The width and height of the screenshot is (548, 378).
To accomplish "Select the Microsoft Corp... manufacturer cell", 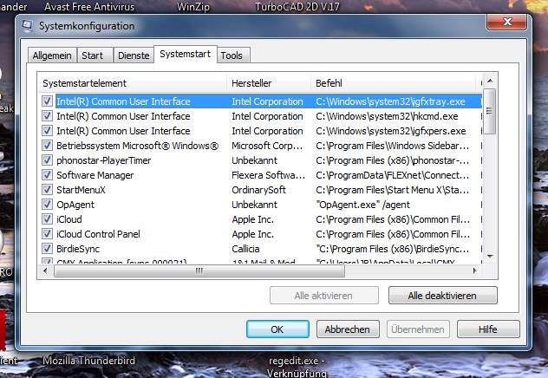I will pyautogui.click(x=267, y=146).
